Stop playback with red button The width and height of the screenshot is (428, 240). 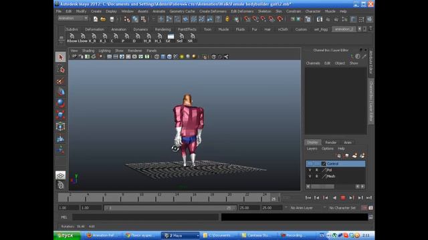[x=343, y=198]
